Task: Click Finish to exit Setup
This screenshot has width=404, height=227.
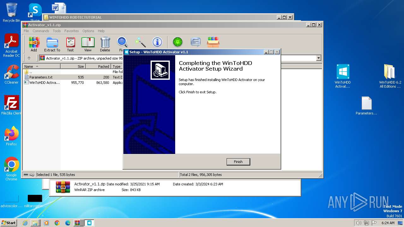Action: 238,162
